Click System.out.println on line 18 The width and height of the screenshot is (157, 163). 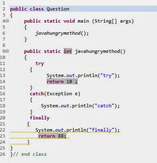(x=66, y=106)
